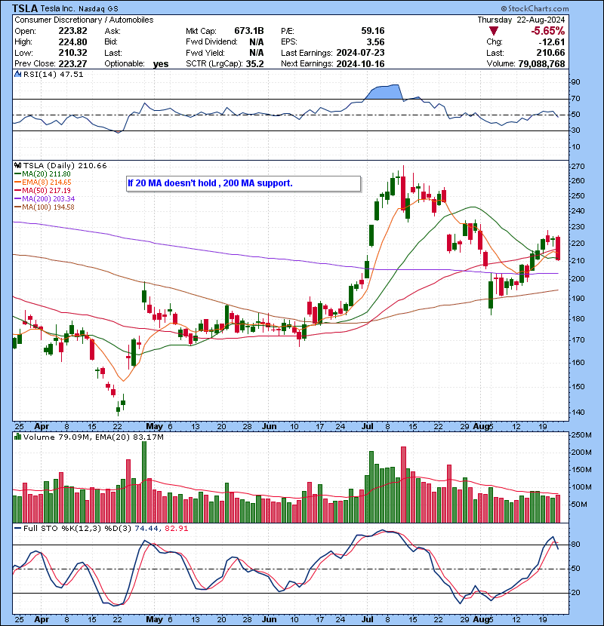Click the EPS 3.56 value

(376, 42)
